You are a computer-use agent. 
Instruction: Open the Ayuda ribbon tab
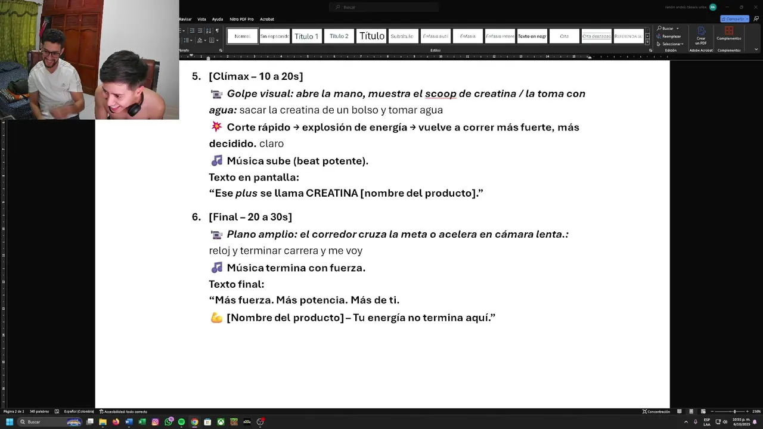[218, 19]
